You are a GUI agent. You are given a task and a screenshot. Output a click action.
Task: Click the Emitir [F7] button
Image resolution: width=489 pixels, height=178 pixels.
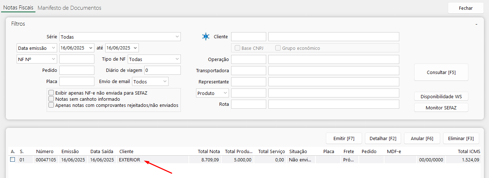[344, 138]
